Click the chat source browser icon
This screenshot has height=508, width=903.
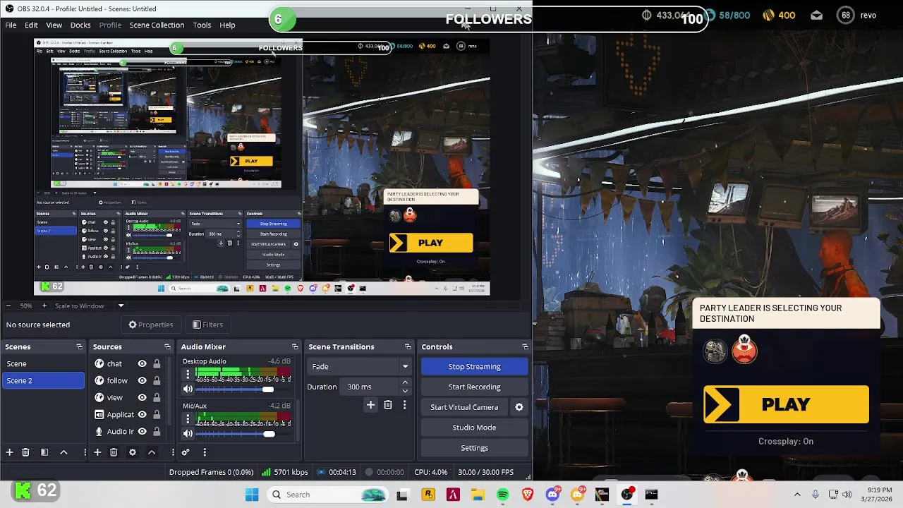[99, 363]
